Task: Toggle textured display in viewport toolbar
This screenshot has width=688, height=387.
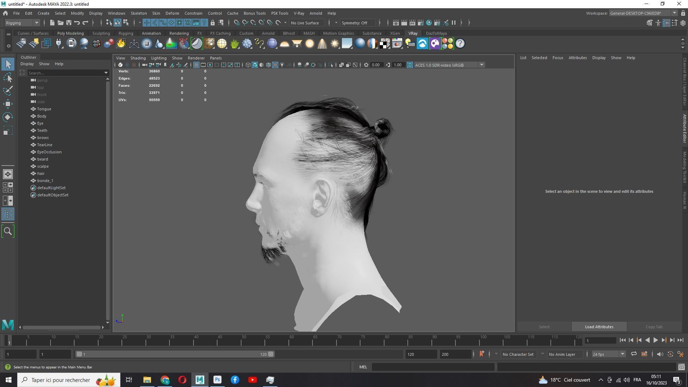Action: coord(275,65)
